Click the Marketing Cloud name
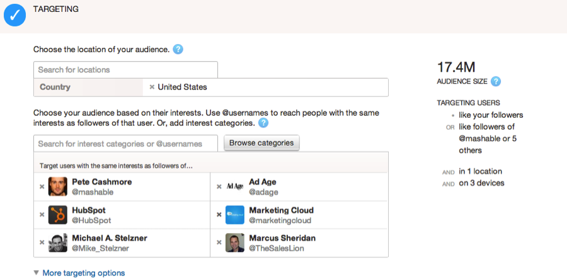567x279 pixels. pyautogui.click(x=282, y=210)
